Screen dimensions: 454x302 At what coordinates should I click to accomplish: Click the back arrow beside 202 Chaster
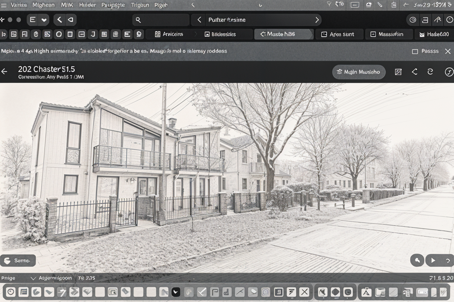pos(4,71)
